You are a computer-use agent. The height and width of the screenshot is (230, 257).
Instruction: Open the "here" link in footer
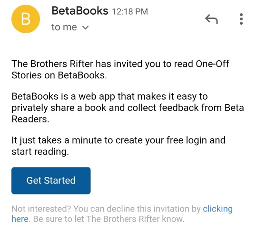pos(20,219)
